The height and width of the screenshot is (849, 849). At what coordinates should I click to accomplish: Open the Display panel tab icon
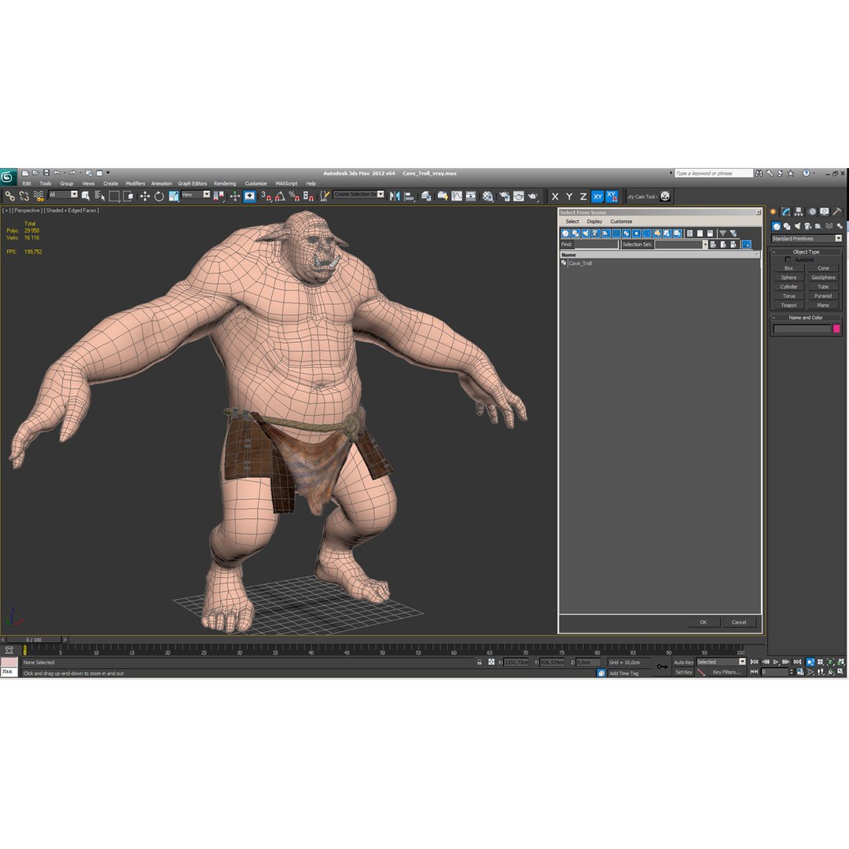pos(824,211)
